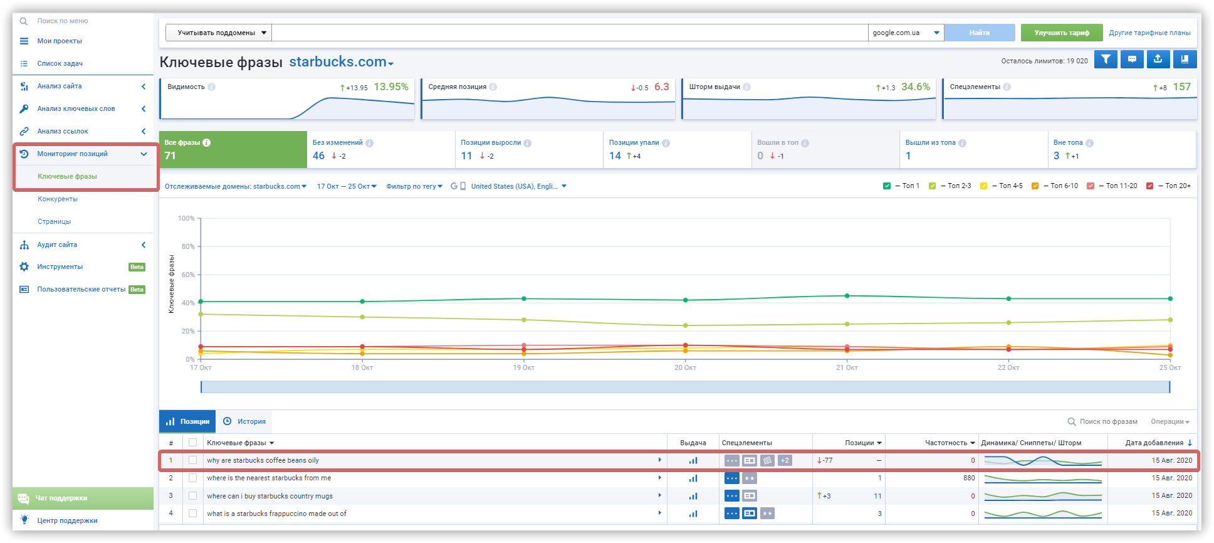Viewport: 1214px width, 543px height.
Task: Click the comment speech bubble button
Action: pos(1132,60)
